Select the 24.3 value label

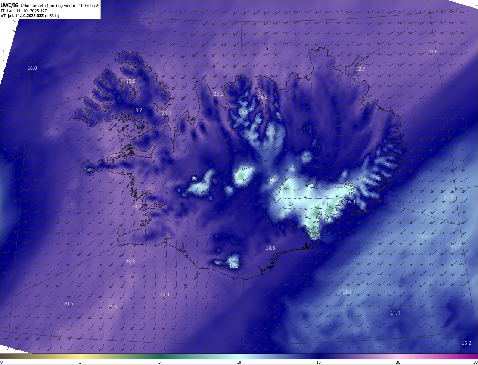pyautogui.click(x=112, y=306)
